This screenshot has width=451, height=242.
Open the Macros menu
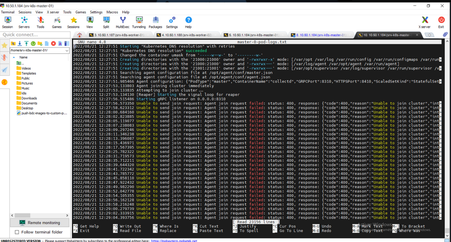(112, 12)
